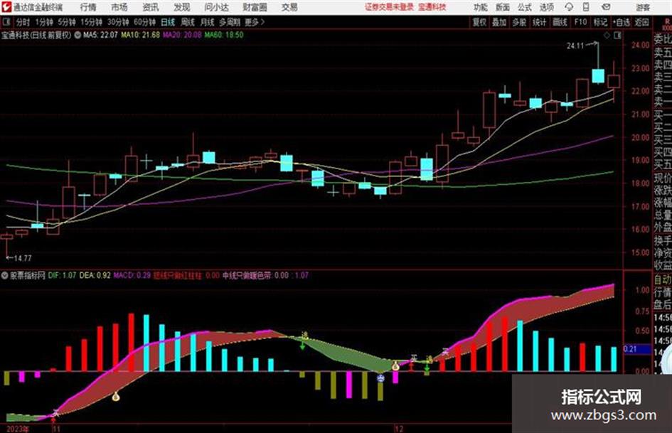Click the 返回 back button
This screenshot has height=433, width=672.
[x=641, y=22]
